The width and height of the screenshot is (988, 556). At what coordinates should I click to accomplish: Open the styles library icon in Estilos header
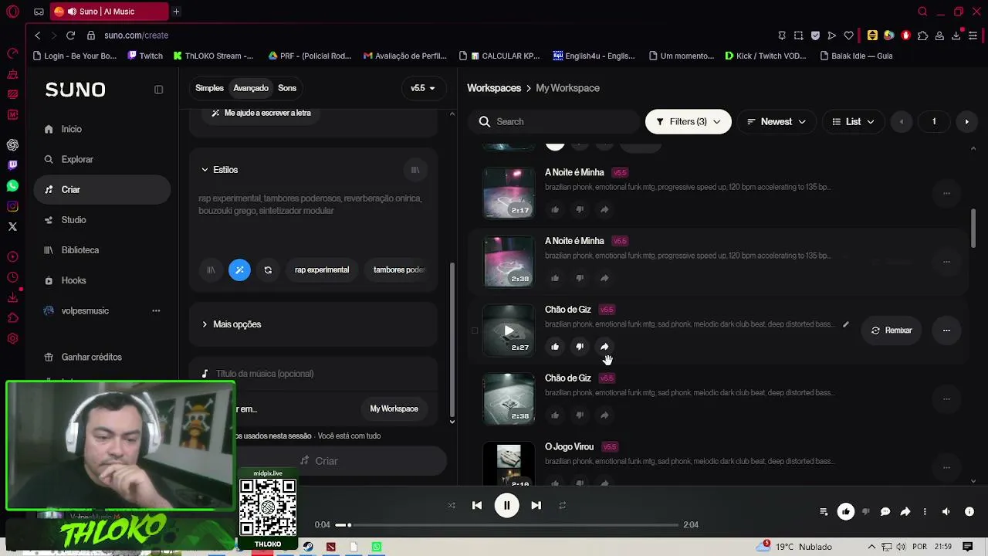click(415, 170)
